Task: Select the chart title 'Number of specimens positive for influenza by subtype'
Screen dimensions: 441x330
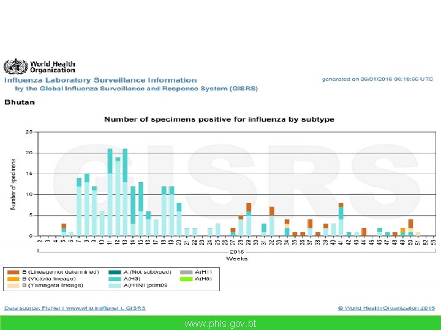Action: tap(219, 119)
